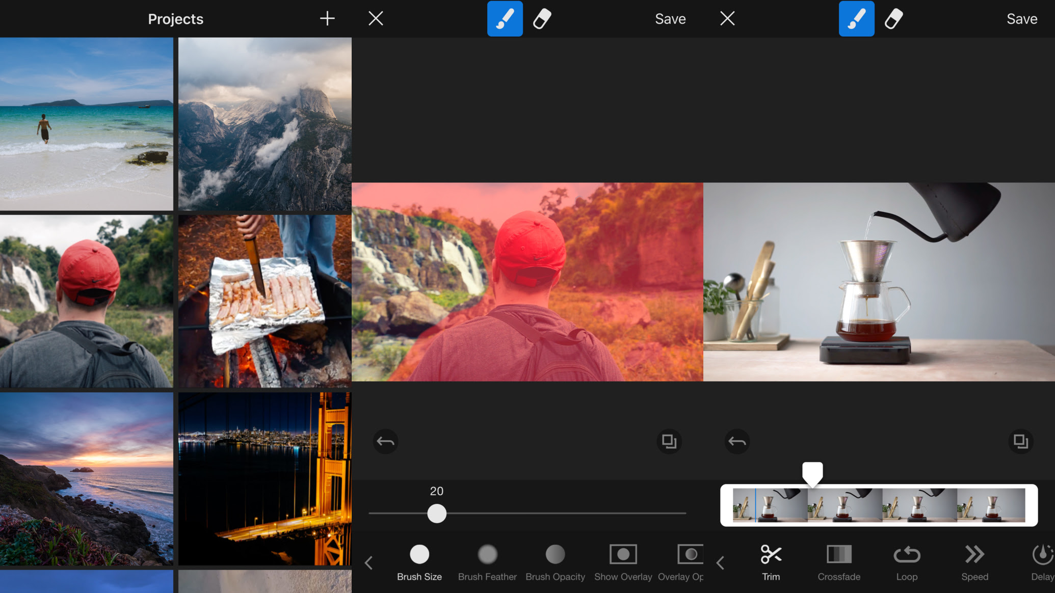This screenshot has height=593, width=1055.
Task: Select the eraser tool in middle panel
Action: 542,19
